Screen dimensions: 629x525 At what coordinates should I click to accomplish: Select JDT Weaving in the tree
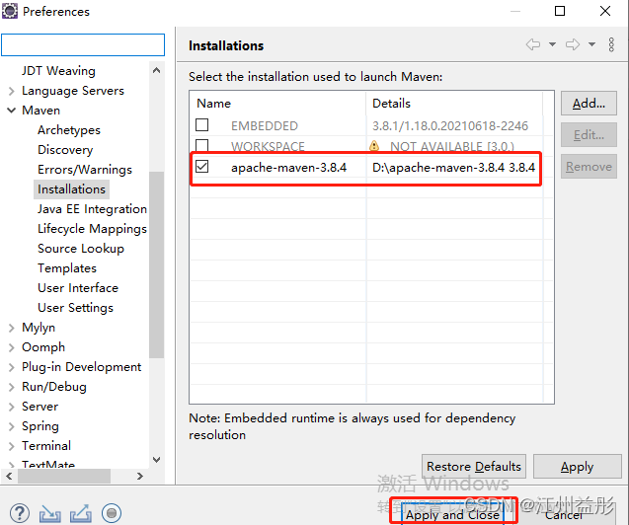(x=58, y=71)
